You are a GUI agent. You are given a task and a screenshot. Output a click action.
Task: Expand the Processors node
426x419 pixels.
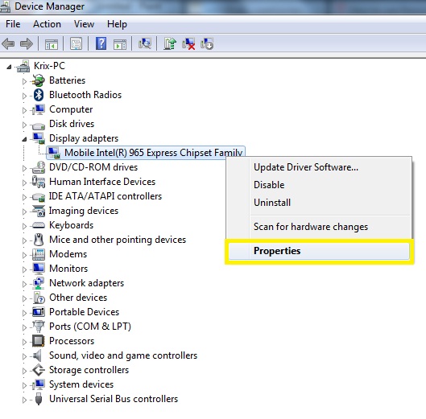[24, 342]
